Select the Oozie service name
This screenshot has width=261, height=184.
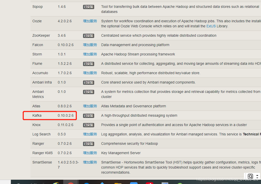click(x=37, y=21)
